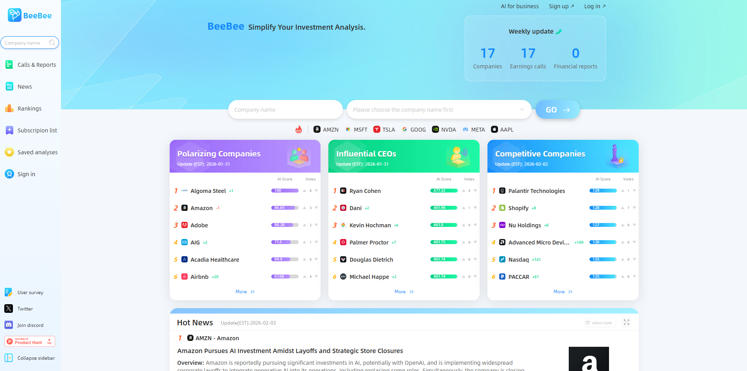Viewport: 747px width, 371px height.
Task: Click Algoma Steel logo icon
Action: coord(185,191)
